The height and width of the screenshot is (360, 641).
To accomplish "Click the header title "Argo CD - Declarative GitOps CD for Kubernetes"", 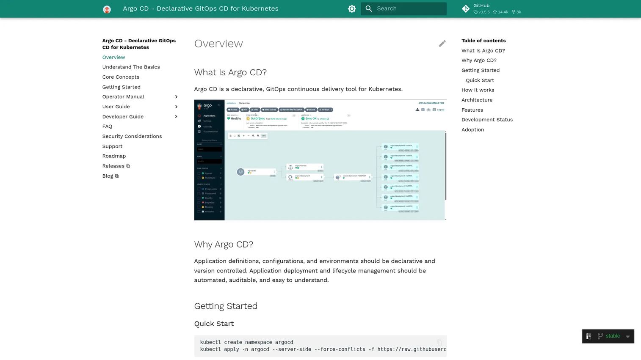I will 201,8.
